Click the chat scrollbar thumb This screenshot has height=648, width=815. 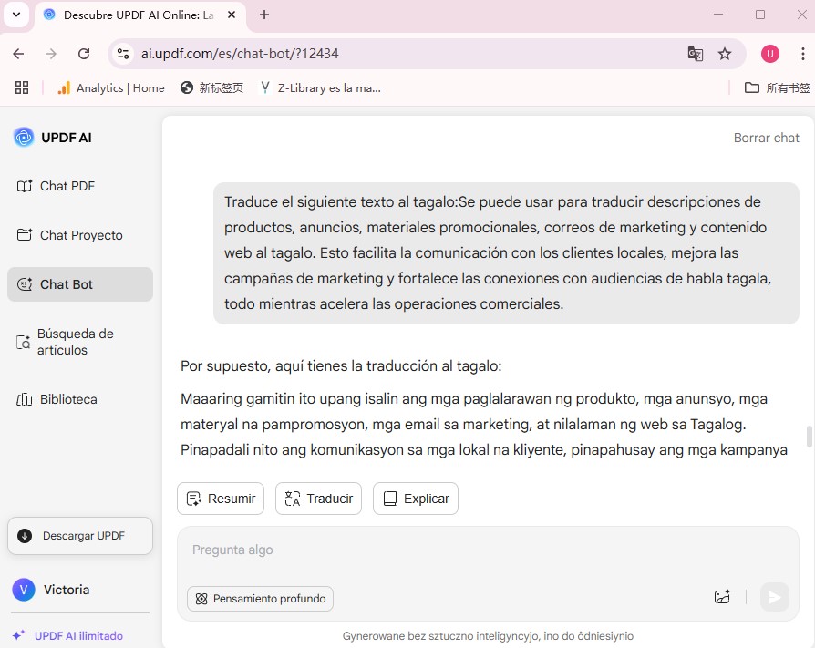(809, 437)
